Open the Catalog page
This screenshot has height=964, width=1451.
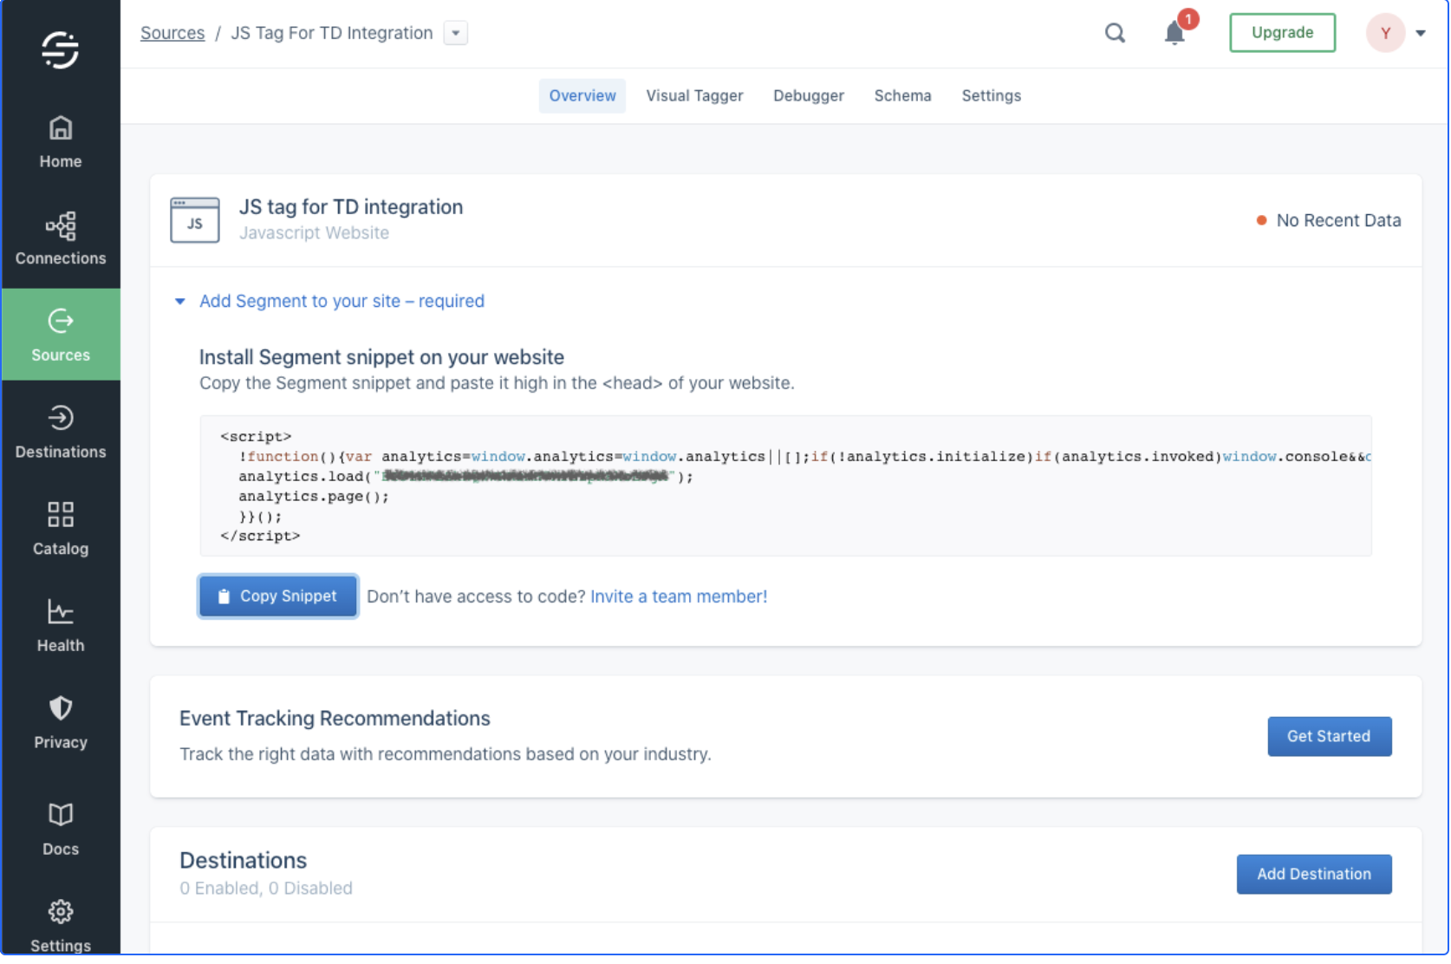pyautogui.click(x=60, y=529)
